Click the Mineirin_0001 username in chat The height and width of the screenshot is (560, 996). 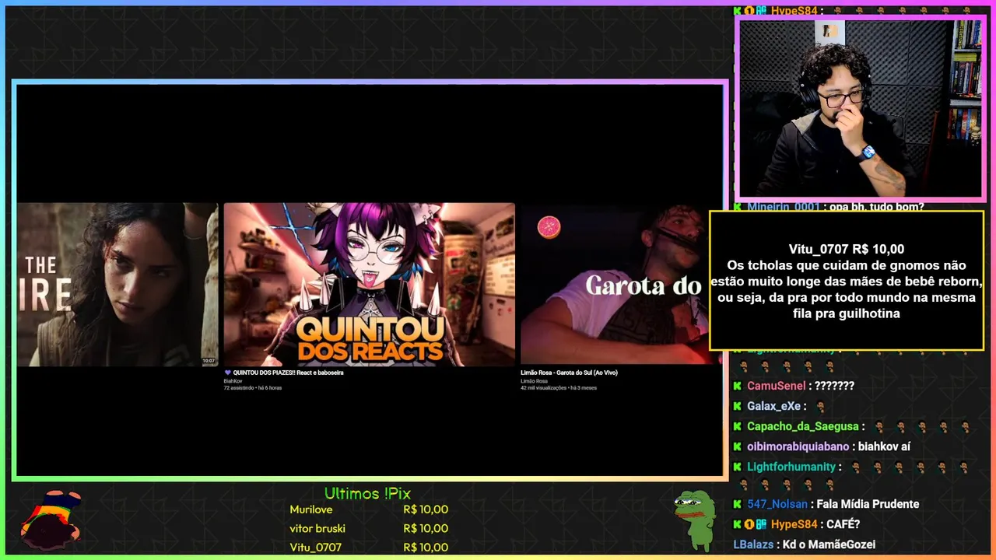pos(784,207)
